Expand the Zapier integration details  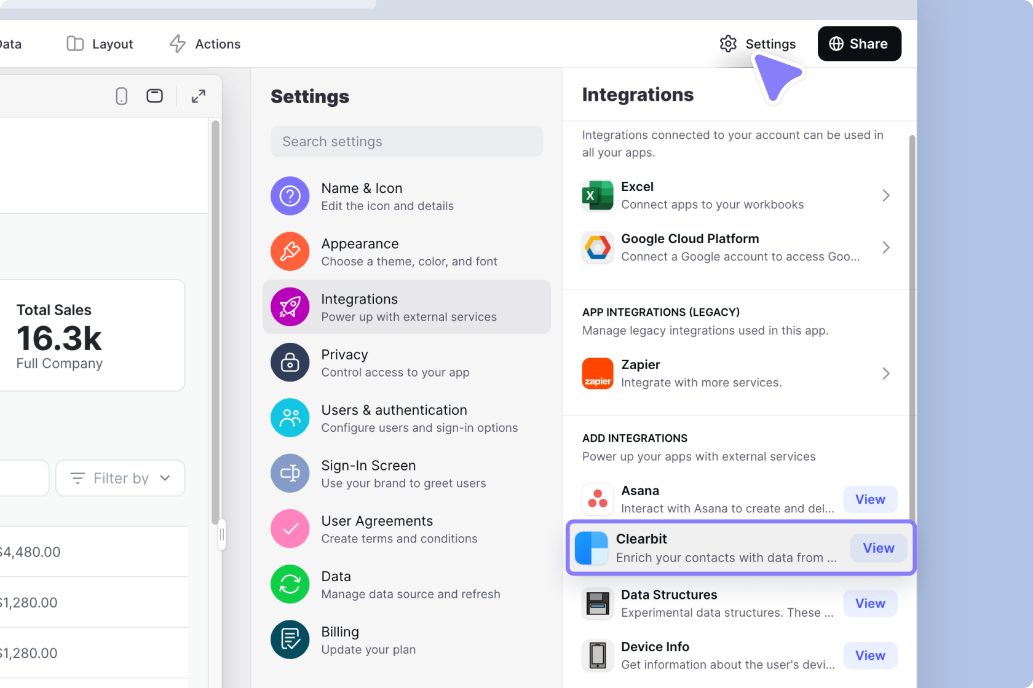pos(886,373)
